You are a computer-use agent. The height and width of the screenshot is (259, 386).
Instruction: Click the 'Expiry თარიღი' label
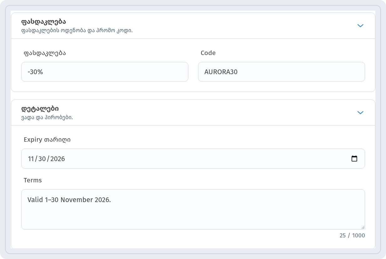pos(47,140)
